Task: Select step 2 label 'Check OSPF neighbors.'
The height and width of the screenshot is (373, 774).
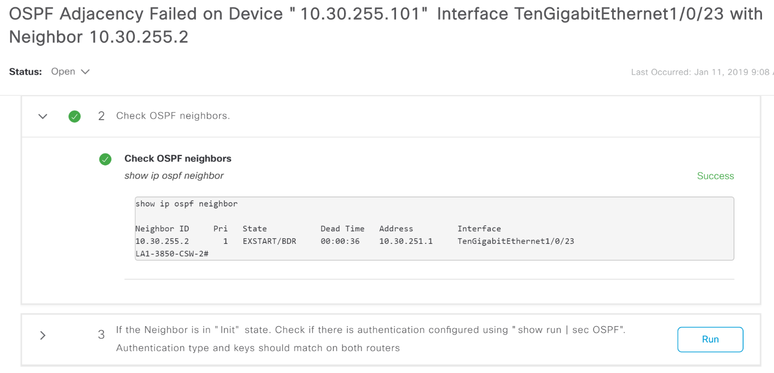Action: click(x=173, y=116)
